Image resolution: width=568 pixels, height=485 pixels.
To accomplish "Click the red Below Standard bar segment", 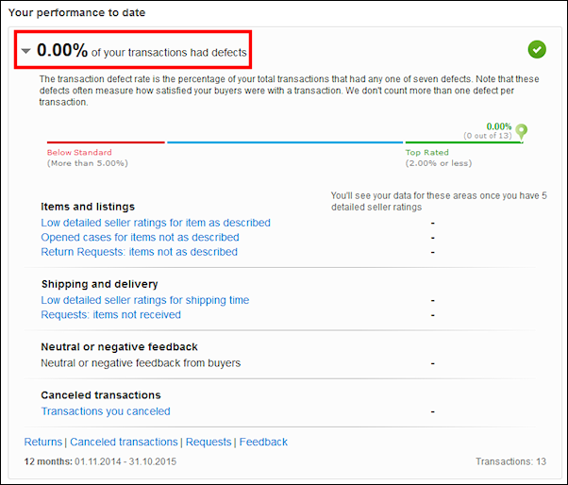I will tap(106, 142).
